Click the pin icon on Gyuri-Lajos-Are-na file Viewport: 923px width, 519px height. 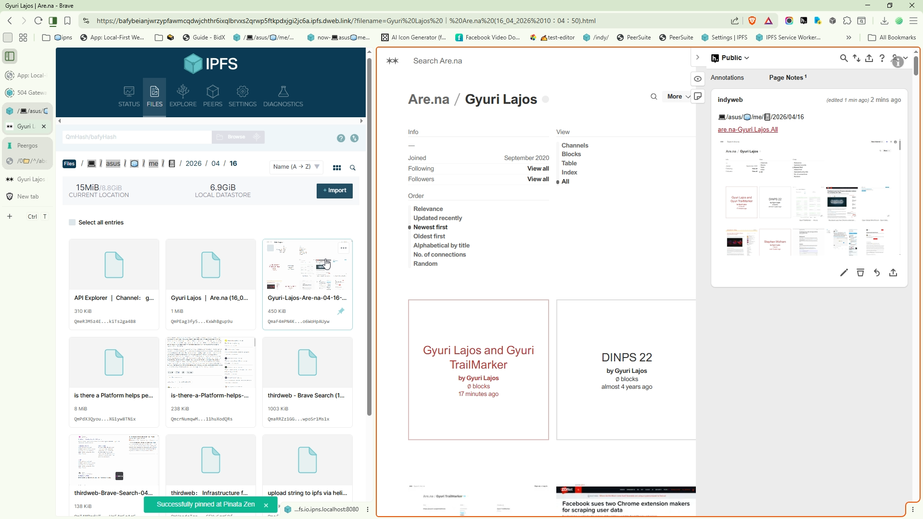(341, 311)
